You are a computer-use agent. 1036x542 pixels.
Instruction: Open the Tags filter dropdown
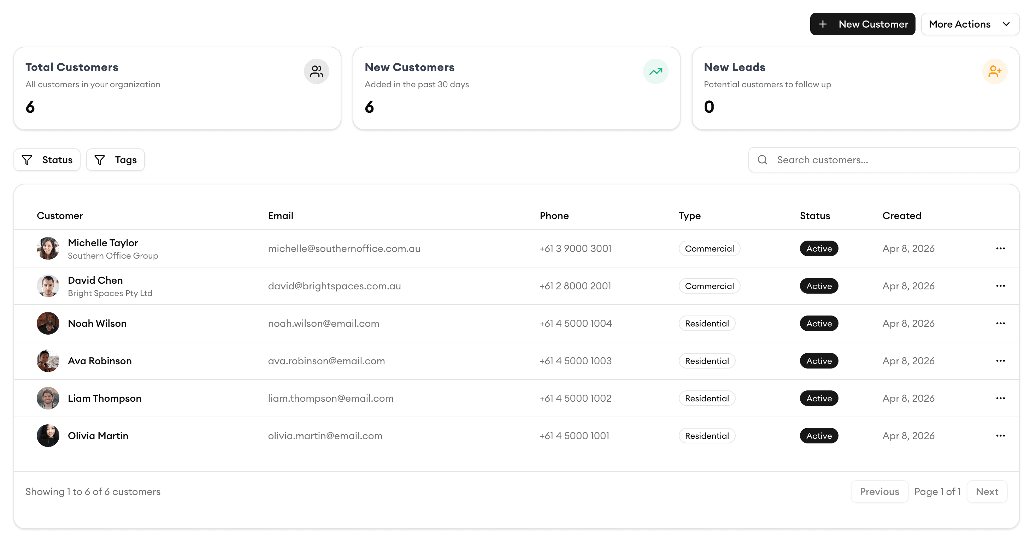(116, 160)
